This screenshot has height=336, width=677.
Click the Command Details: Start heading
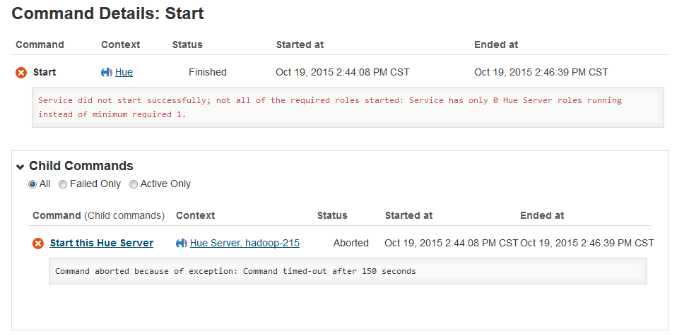click(x=108, y=13)
